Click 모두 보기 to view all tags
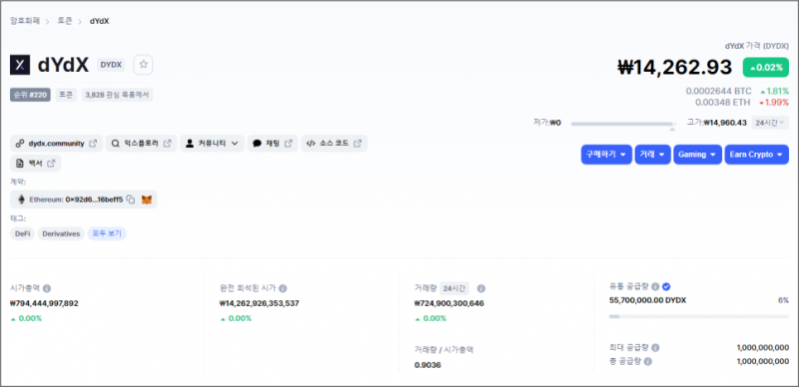The height and width of the screenshot is (387, 799). pyautogui.click(x=107, y=233)
